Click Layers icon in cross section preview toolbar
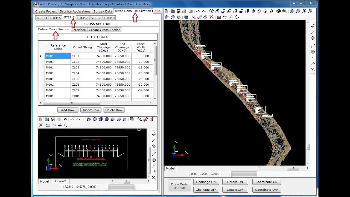 (x=132, y=119)
